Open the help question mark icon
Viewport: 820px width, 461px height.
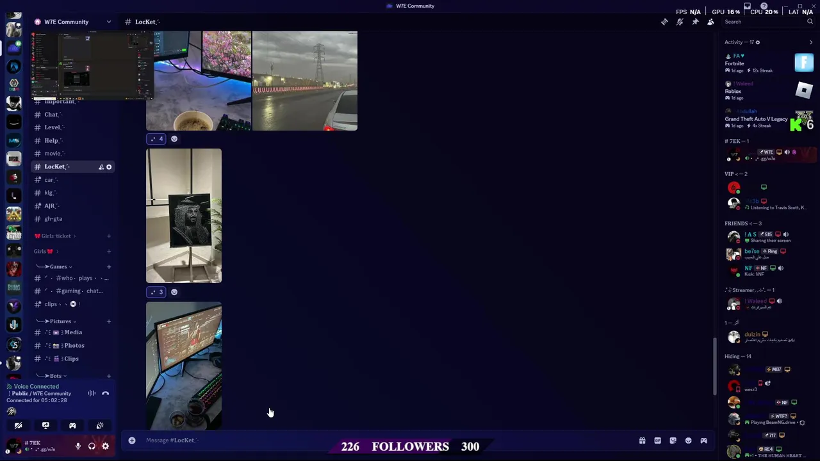coord(764,6)
